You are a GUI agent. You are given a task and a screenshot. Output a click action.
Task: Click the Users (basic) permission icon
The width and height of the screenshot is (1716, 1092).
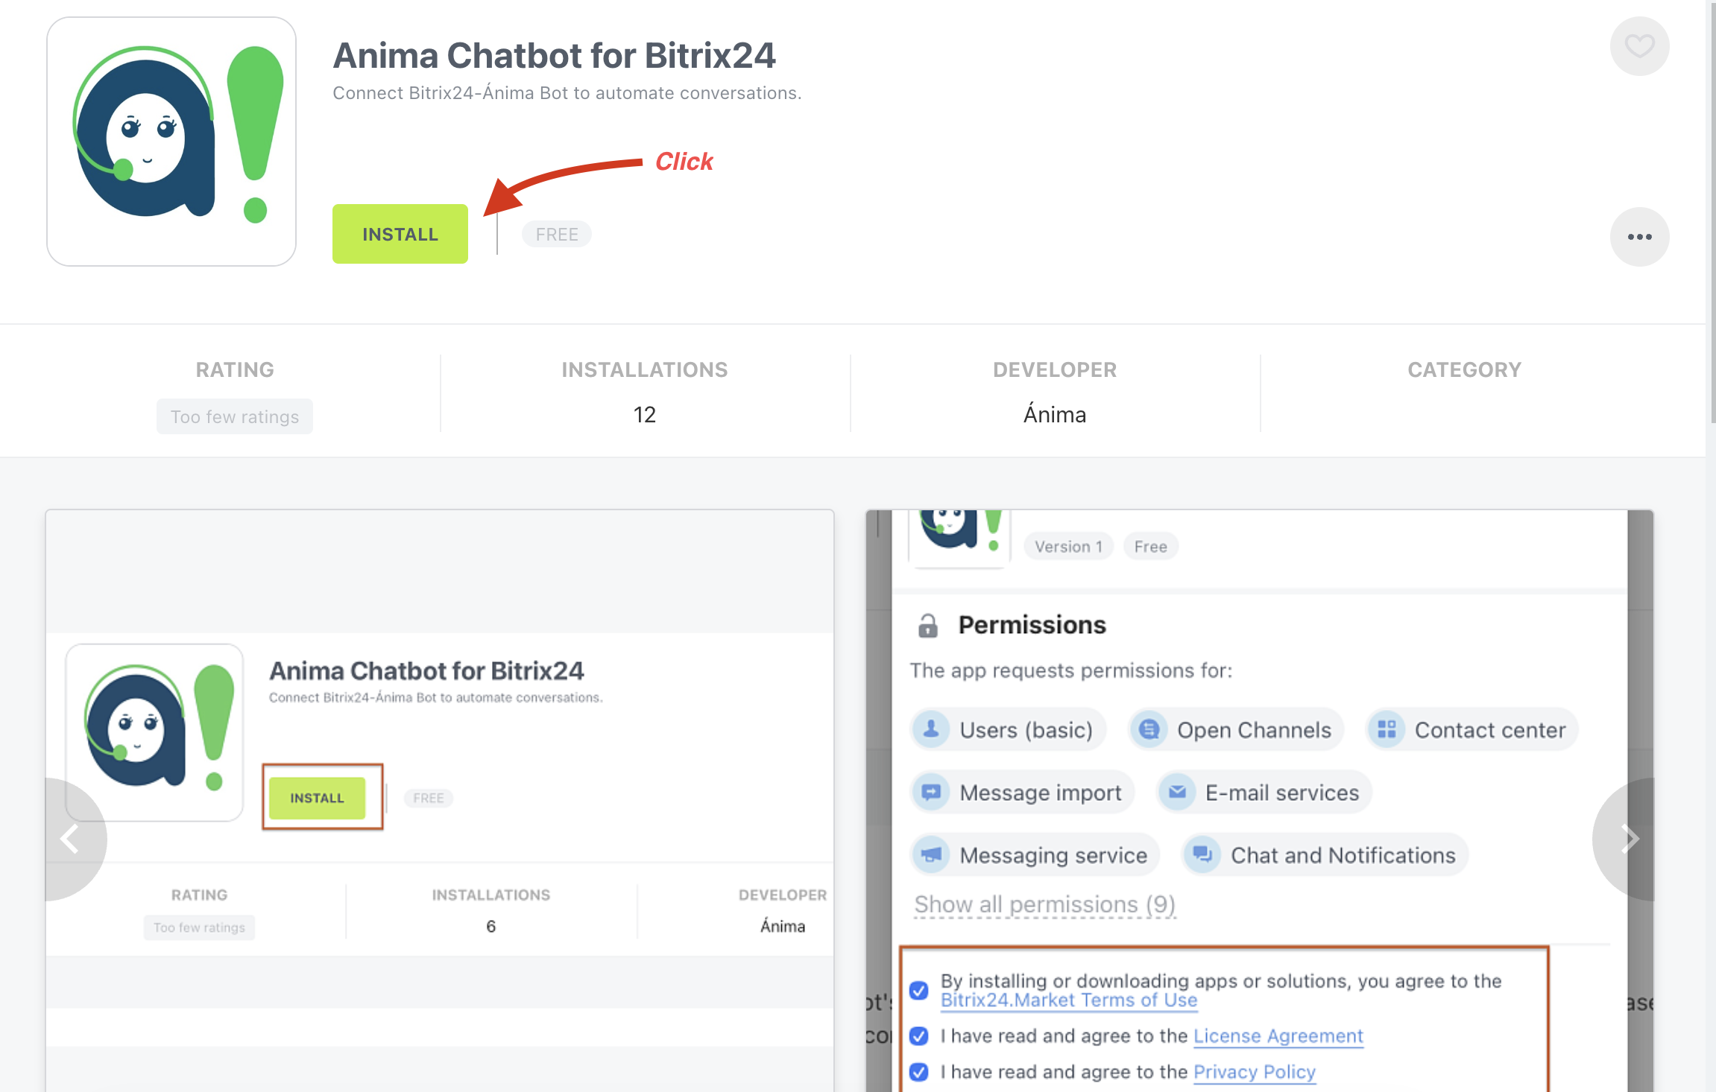coord(931,729)
